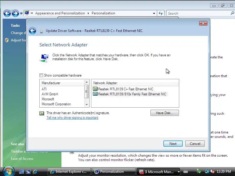Minimize the Personalization window
235x176 pixels.
click(x=214, y=6)
